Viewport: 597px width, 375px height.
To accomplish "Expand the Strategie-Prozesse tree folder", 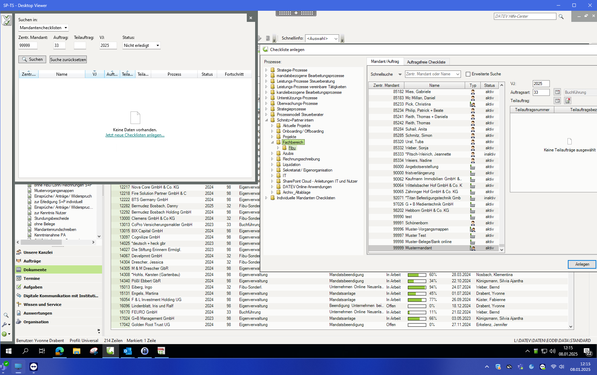I will pyautogui.click(x=267, y=70).
